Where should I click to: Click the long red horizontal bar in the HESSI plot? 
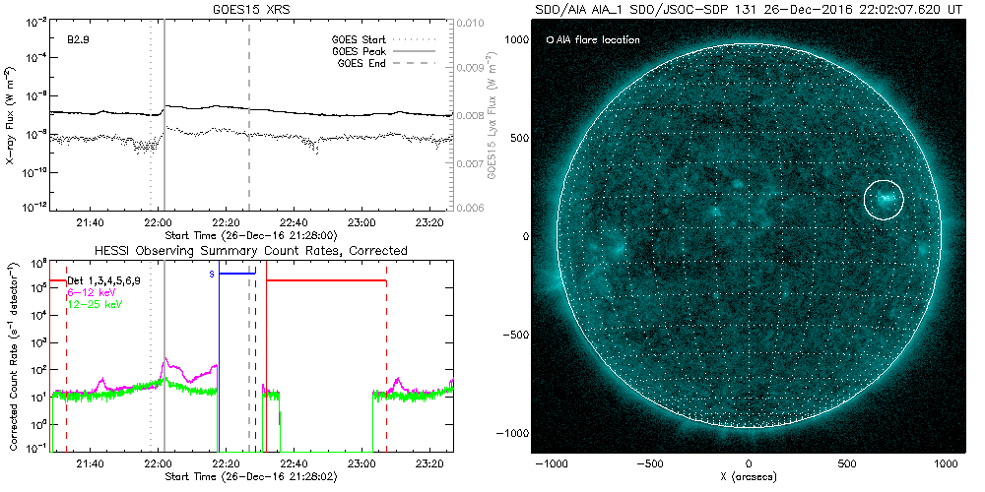(326, 281)
